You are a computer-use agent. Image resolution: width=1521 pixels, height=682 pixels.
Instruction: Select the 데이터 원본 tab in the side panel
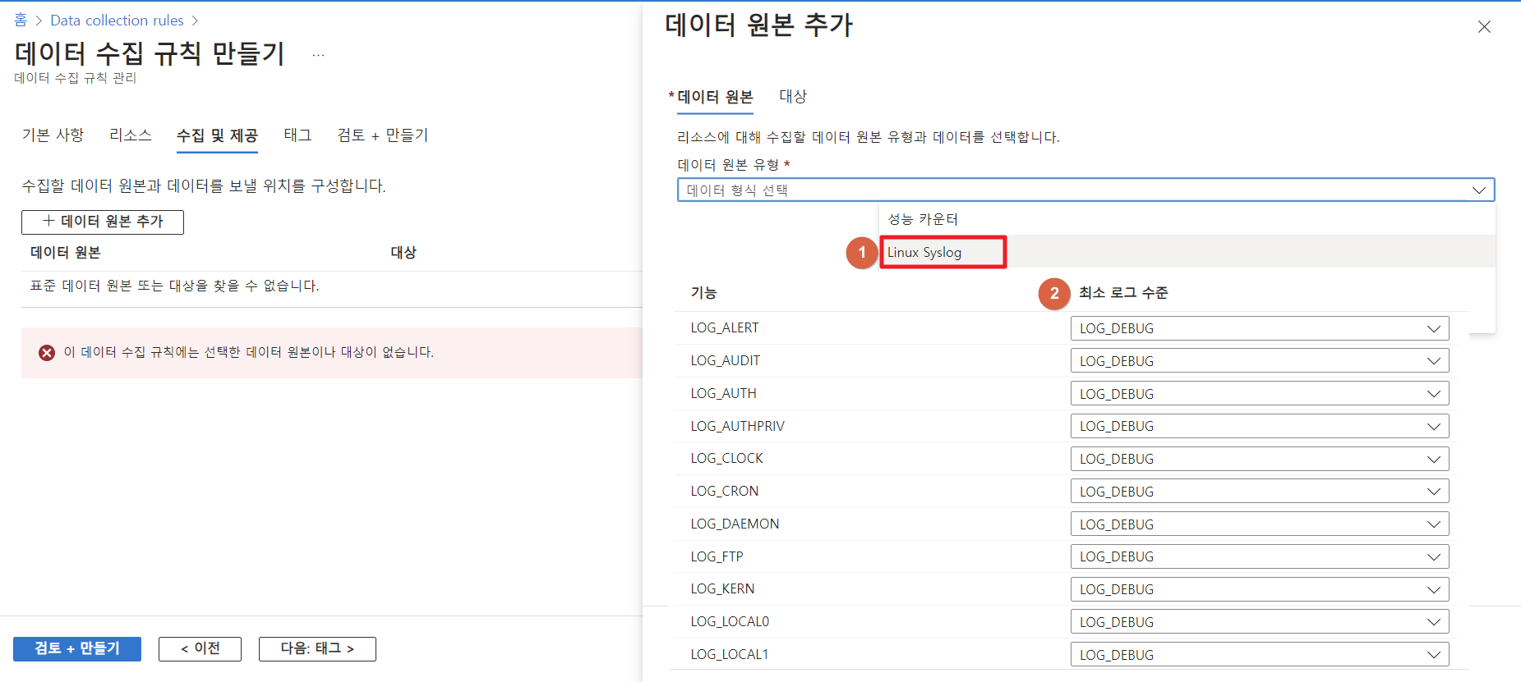tap(715, 97)
